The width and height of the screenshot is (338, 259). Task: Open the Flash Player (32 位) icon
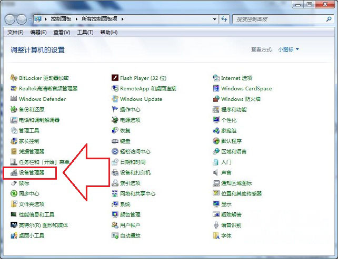(115, 78)
